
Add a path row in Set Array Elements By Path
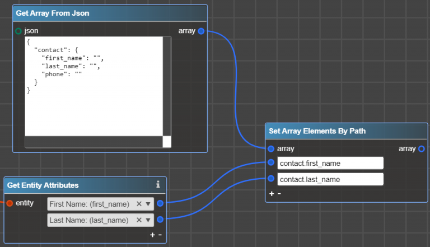pos(272,194)
